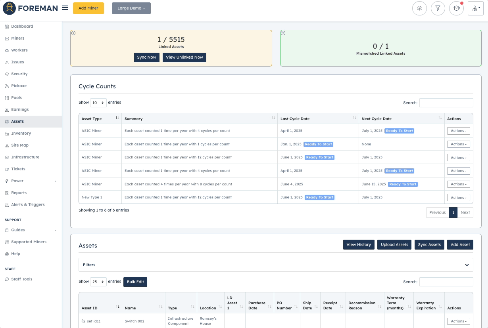Click the Infrastructure sidebar icon
Screen dimensions: 488x328
click(7, 157)
